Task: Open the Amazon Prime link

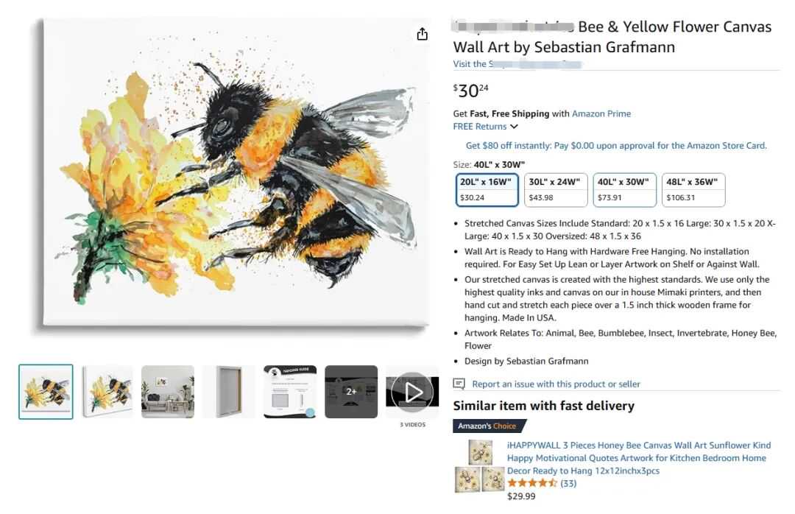Action: coord(601,113)
